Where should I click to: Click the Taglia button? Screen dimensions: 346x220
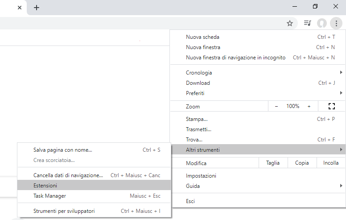click(273, 163)
